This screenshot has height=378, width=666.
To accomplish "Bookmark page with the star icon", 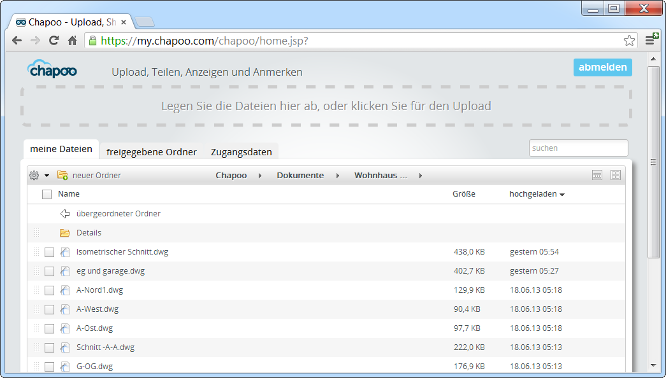I will tap(629, 41).
